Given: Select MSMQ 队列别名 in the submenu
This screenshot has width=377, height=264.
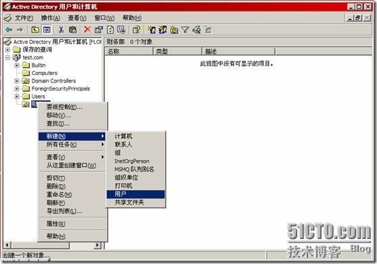Looking at the screenshot, I should pyautogui.click(x=136, y=169).
